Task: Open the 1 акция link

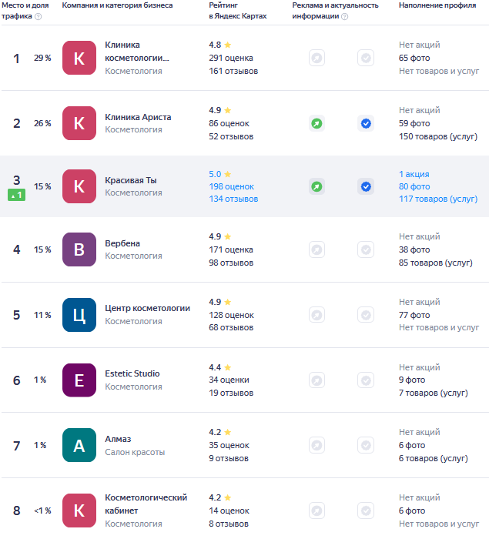Action: coord(414,174)
